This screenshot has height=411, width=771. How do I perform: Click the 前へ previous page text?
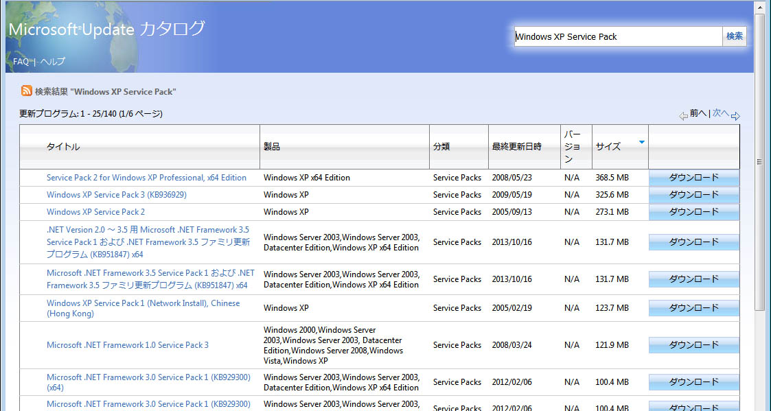tap(698, 113)
